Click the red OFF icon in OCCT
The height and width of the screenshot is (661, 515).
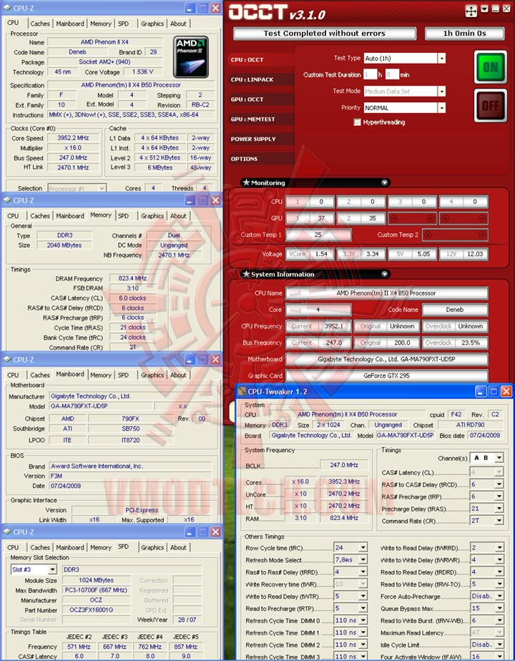pos(491,105)
